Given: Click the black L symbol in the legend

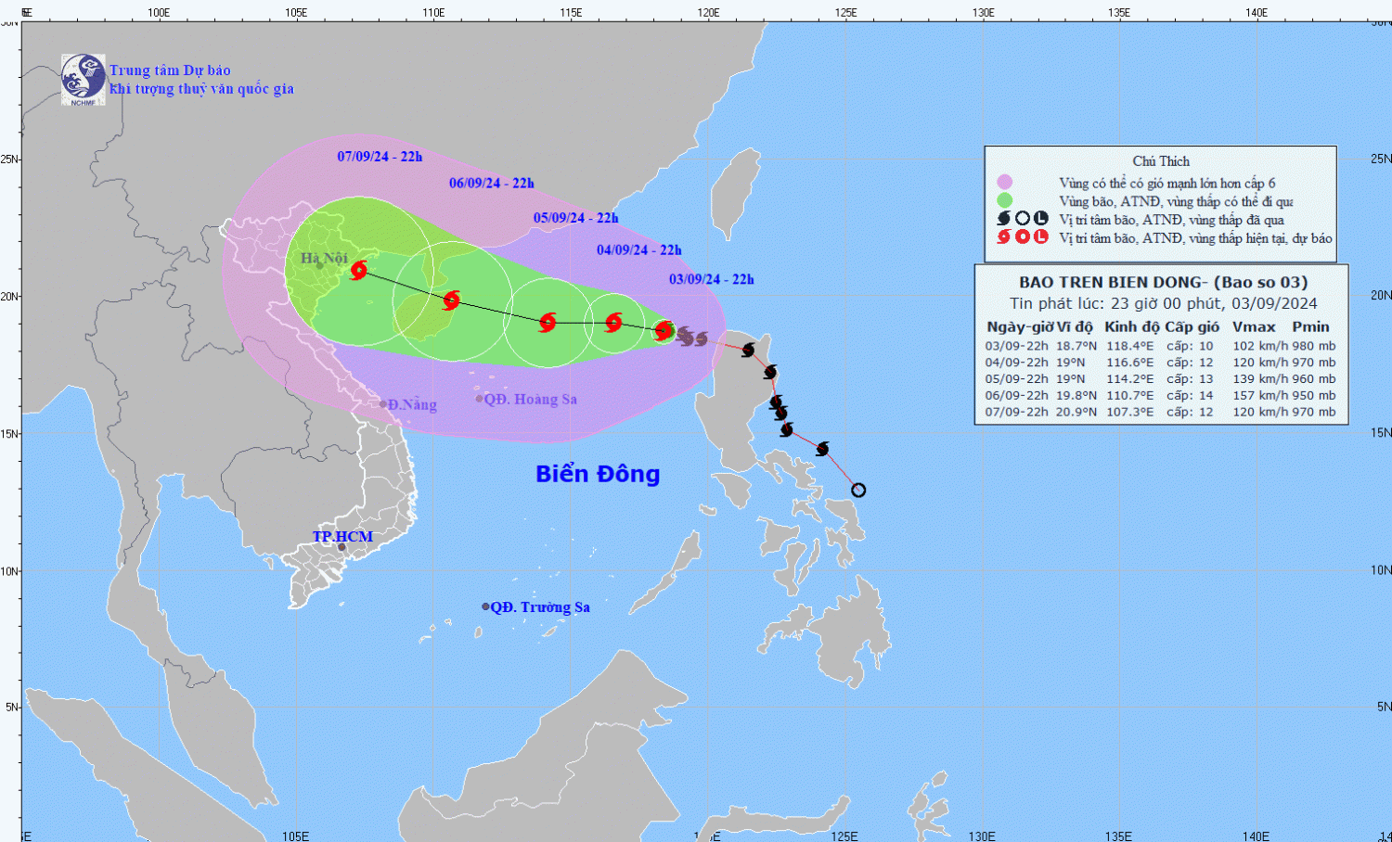Looking at the screenshot, I should click(1041, 219).
